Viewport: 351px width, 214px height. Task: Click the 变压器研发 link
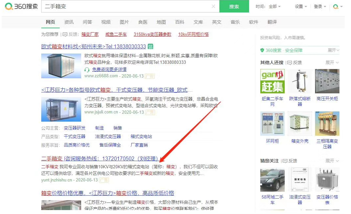pos(75,128)
